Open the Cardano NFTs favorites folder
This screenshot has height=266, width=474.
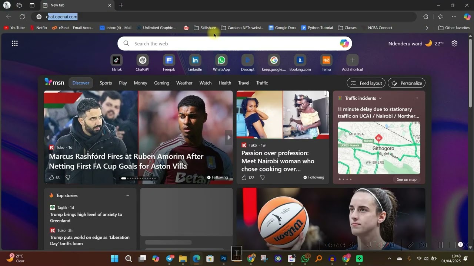[x=242, y=28]
